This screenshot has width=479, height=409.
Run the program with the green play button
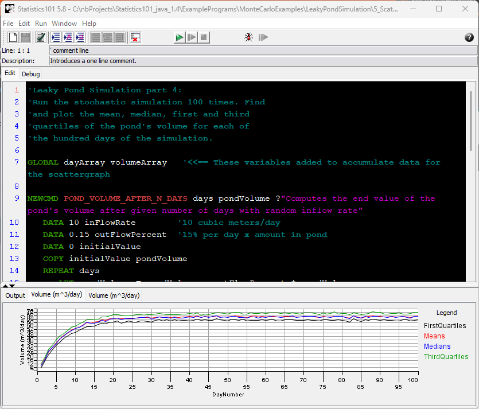(180, 37)
